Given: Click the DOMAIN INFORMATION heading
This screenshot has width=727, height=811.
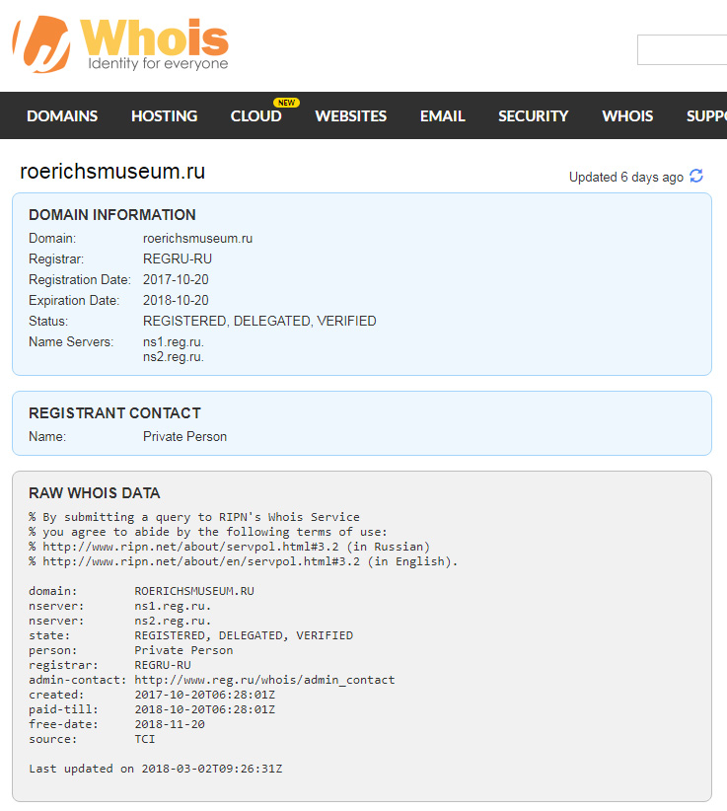Looking at the screenshot, I should coord(112,215).
